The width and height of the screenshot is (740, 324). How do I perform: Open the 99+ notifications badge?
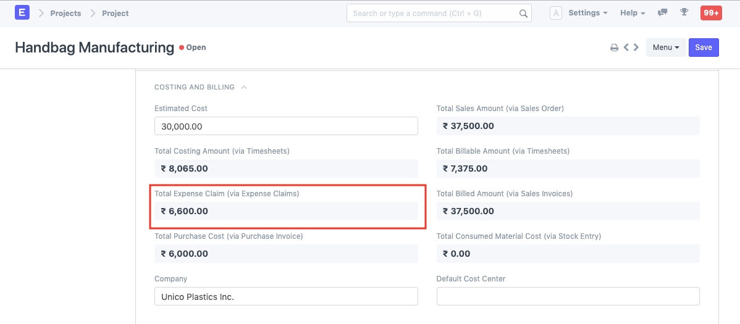[710, 13]
